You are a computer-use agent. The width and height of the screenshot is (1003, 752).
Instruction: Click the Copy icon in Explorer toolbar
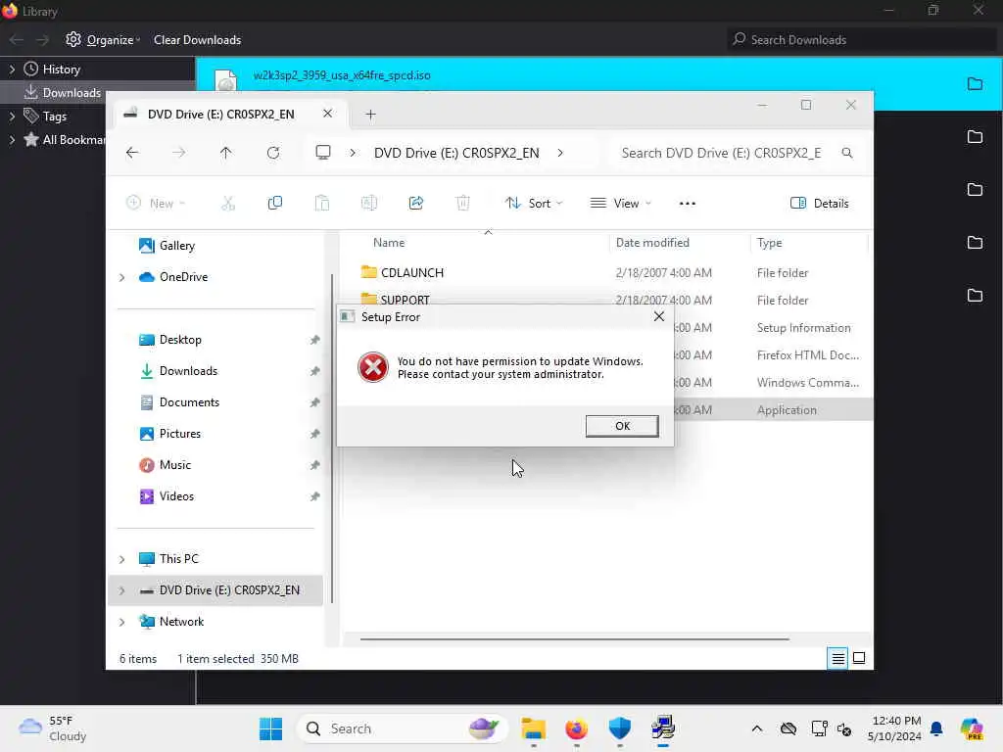pyautogui.click(x=275, y=204)
